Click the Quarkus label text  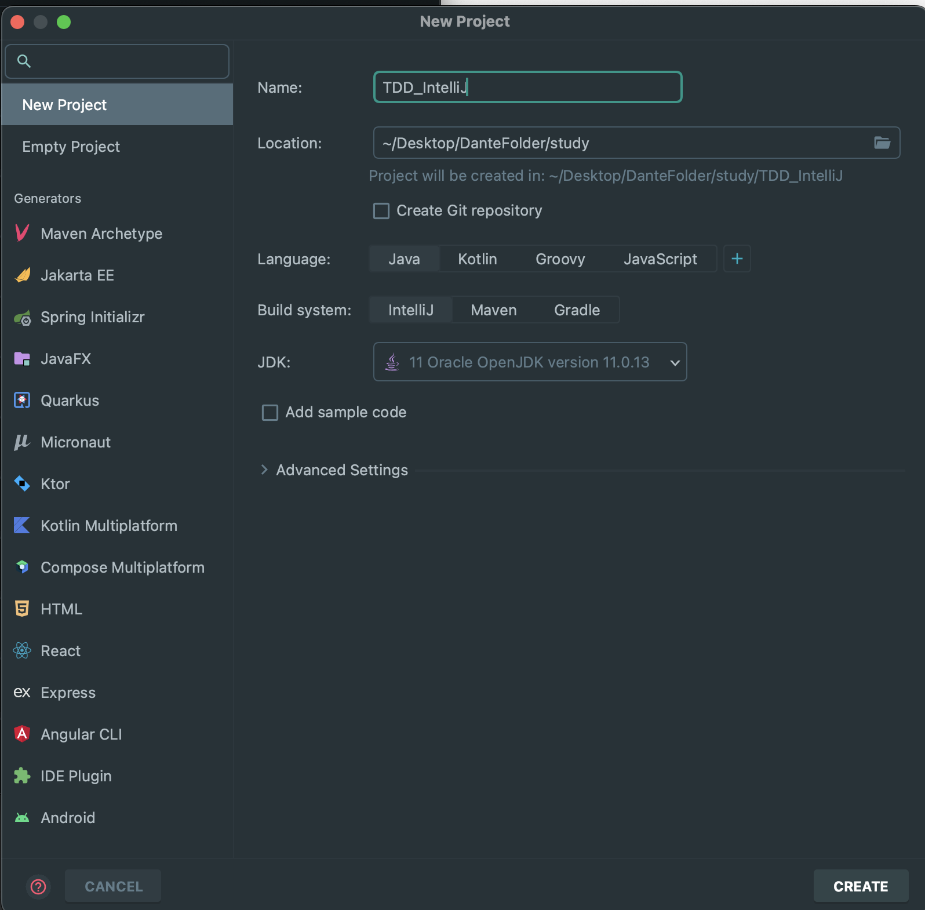70,401
